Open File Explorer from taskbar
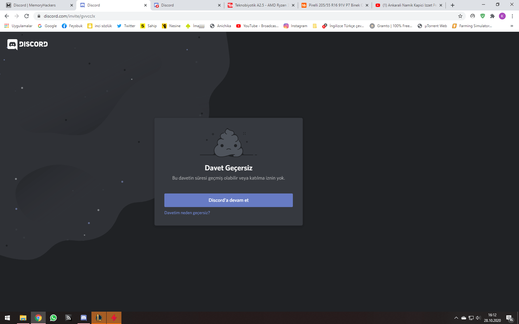Screen dimensions: 519x324 [23, 318]
